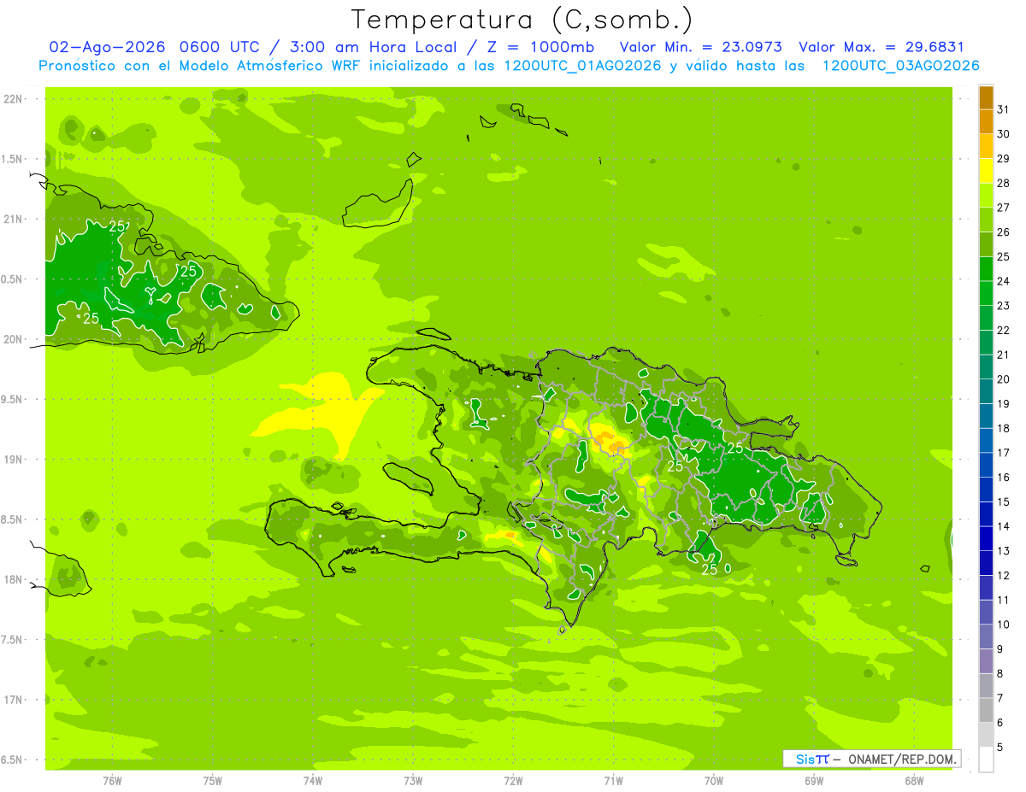1026x792 pixels.
Task: Pick the teal swatch between 18 and 19
Action: click(986, 416)
